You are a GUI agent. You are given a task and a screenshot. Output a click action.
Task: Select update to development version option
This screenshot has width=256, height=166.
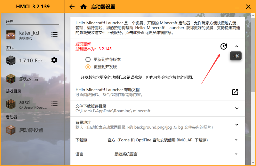[x=88, y=67]
